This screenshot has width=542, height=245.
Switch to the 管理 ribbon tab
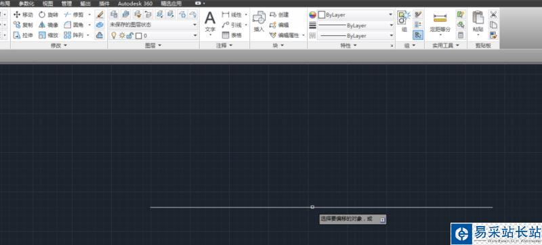(x=66, y=3)
